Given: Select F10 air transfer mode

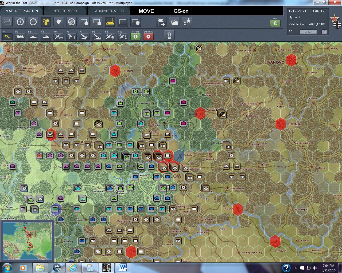Looking at the screenshot, I should (123, 36).
